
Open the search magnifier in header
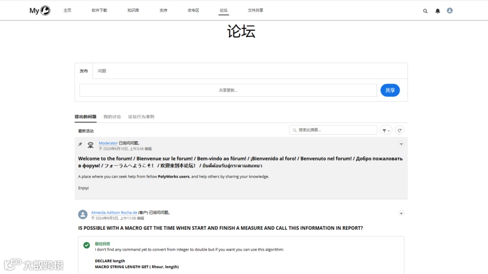point(425,11)
